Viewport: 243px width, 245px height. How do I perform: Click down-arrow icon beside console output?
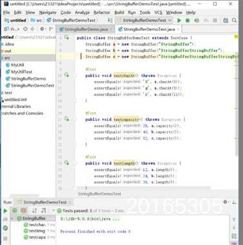[234, 228]
